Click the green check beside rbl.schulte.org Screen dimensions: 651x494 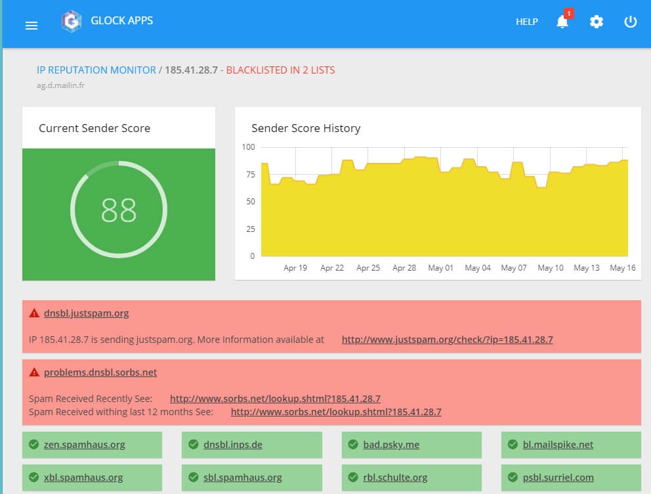(x=353, y=477)
